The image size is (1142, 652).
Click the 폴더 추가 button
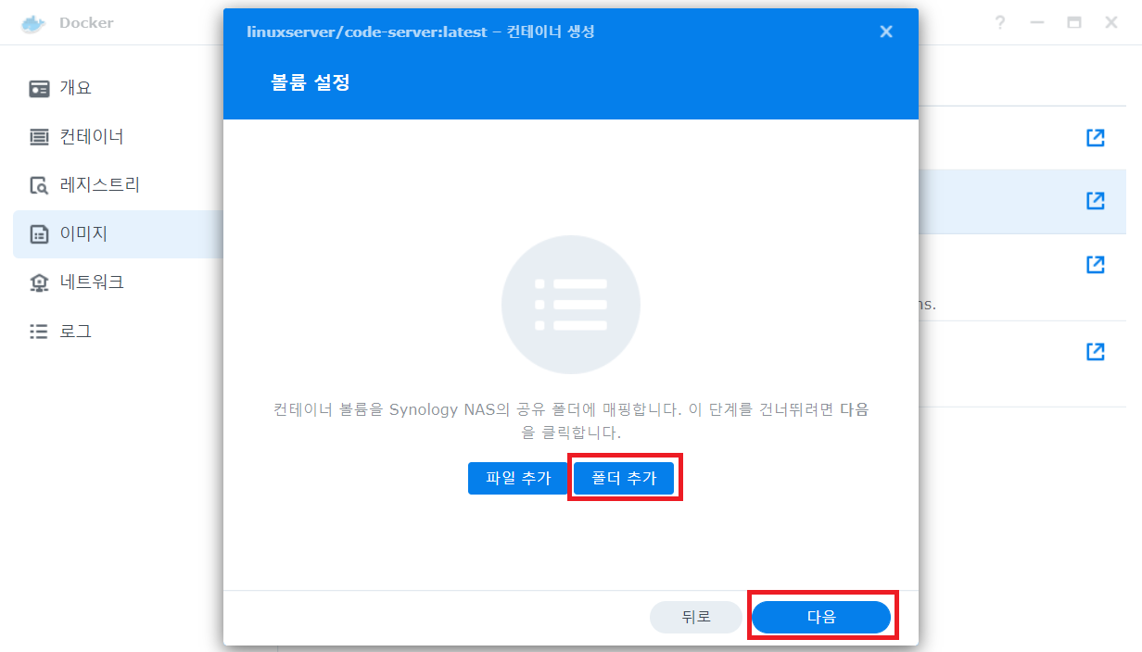(624, 478)
